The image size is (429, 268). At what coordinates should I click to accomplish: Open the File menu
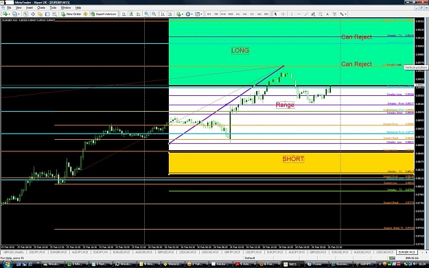[9, 8]
